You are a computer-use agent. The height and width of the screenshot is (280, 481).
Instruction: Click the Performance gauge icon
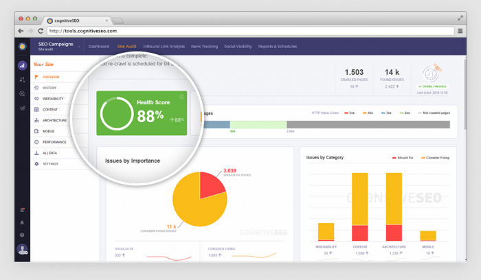[36, 142]
